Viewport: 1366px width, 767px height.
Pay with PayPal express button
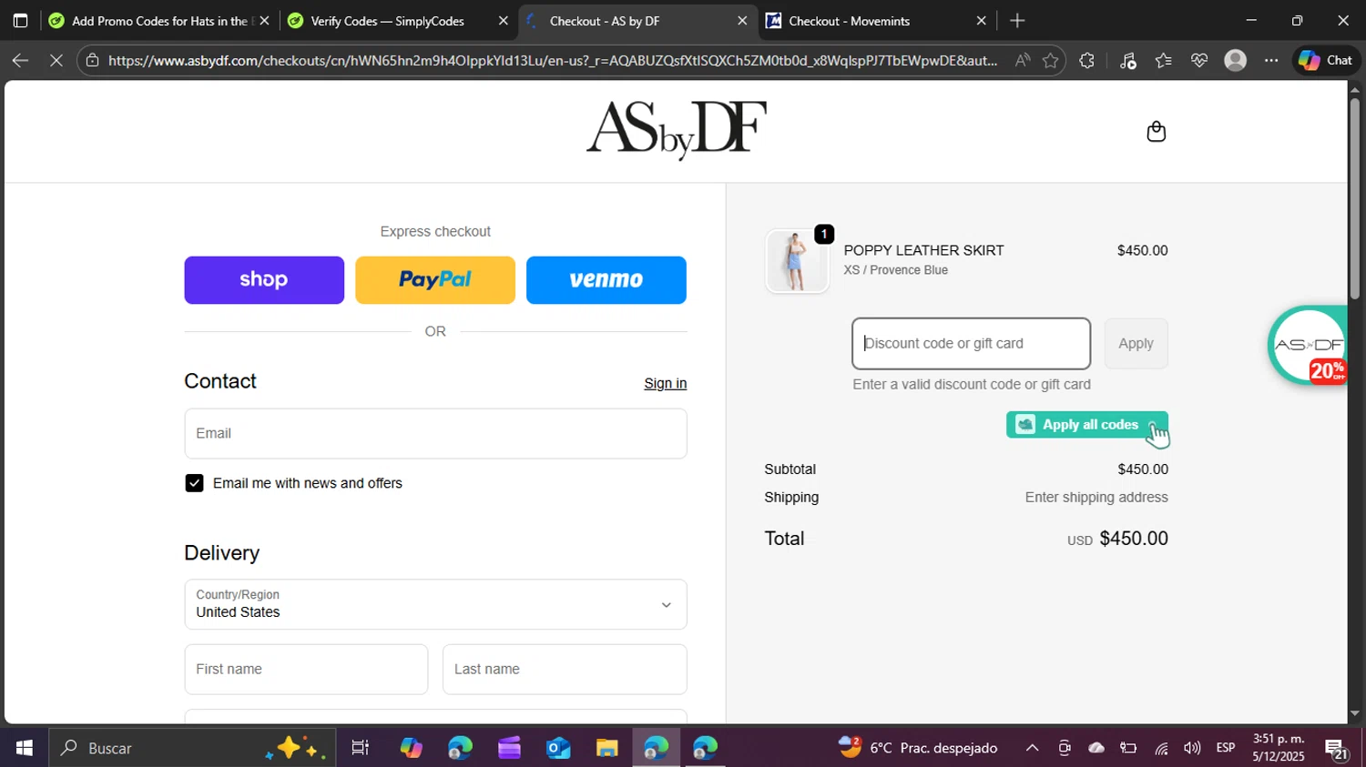(435, 280)
